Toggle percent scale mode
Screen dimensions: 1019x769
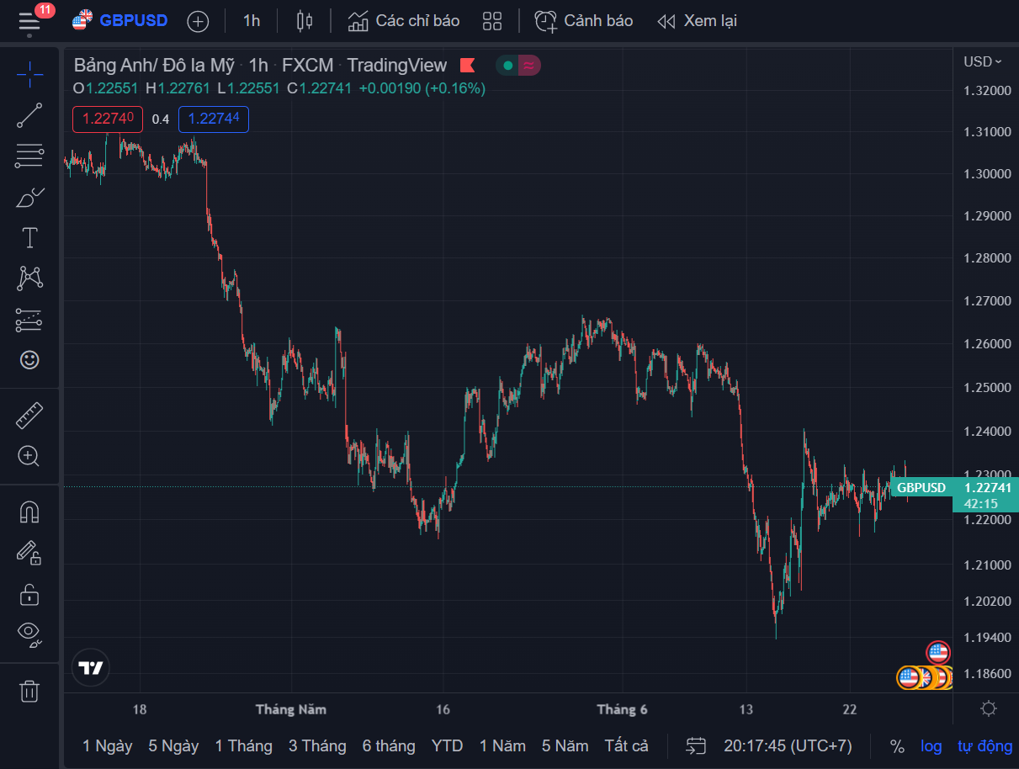click(x=897, y=746)
